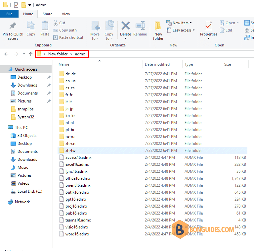Open Local Disk (C:) in navigation pane
The width and height of the screenshot is (254, 251).
click(30, 191)
